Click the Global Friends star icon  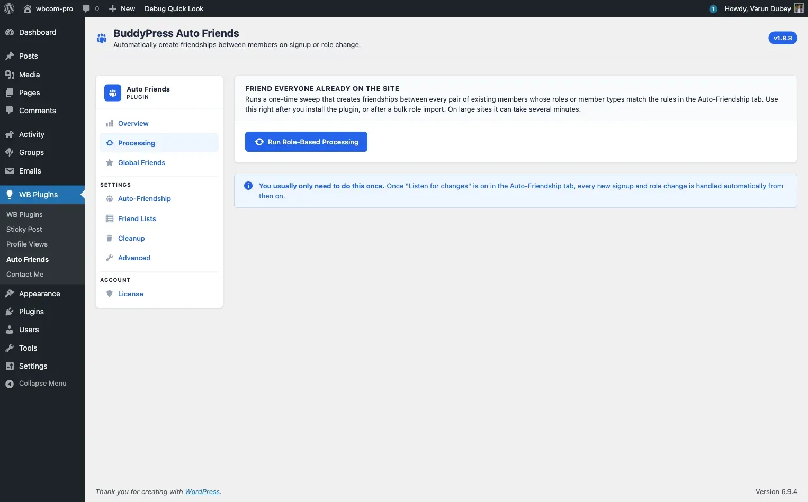pos(110,162)
